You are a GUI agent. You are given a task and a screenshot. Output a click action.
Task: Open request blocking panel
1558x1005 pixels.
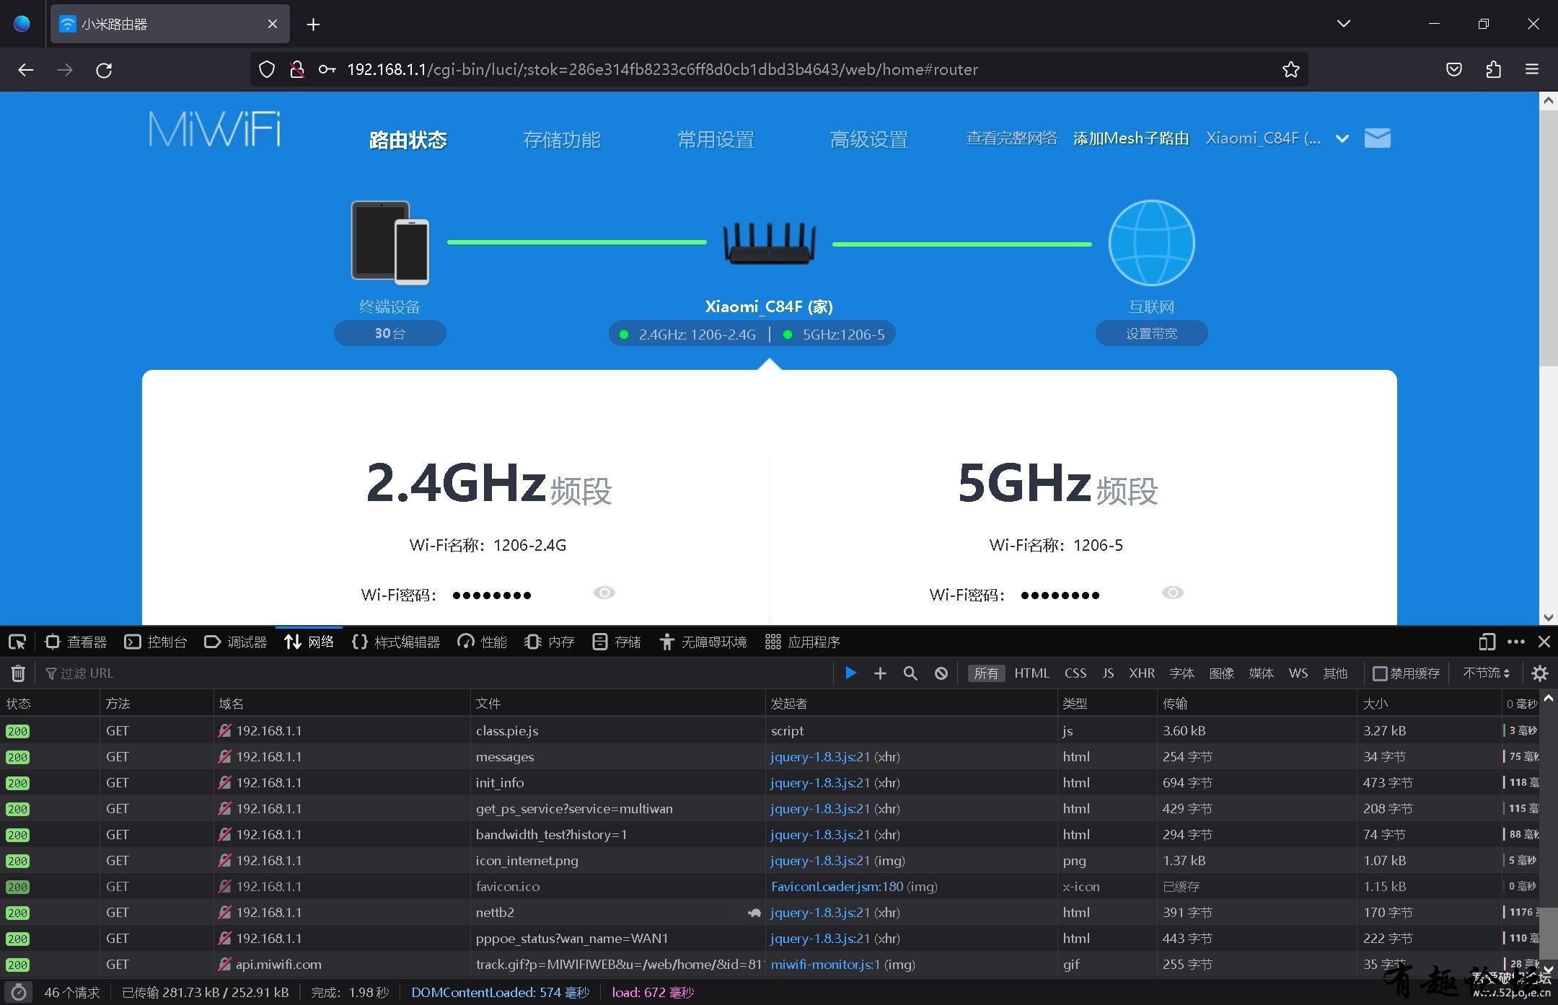coord(941,673)
